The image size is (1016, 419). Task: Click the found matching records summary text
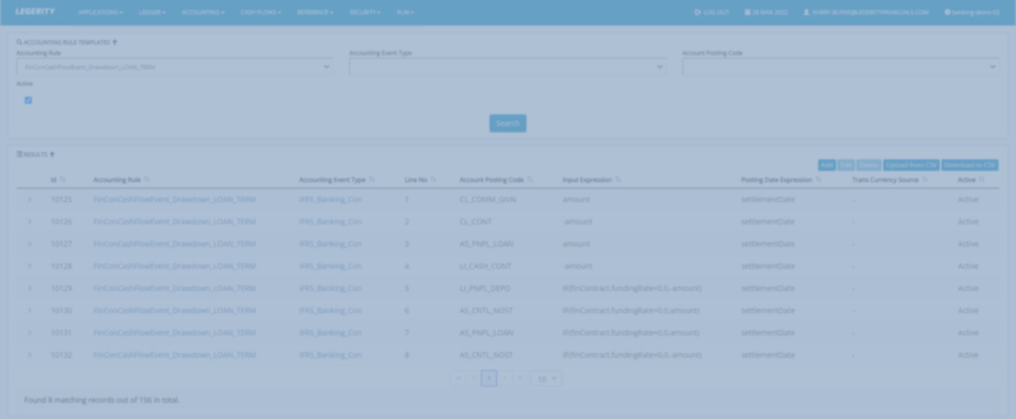point(102,400)
